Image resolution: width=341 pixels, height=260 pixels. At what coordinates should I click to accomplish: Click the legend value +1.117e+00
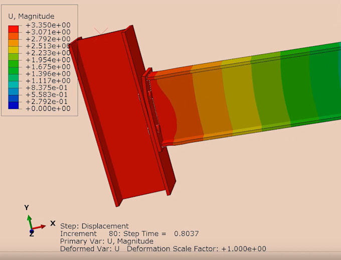(48, 81)
